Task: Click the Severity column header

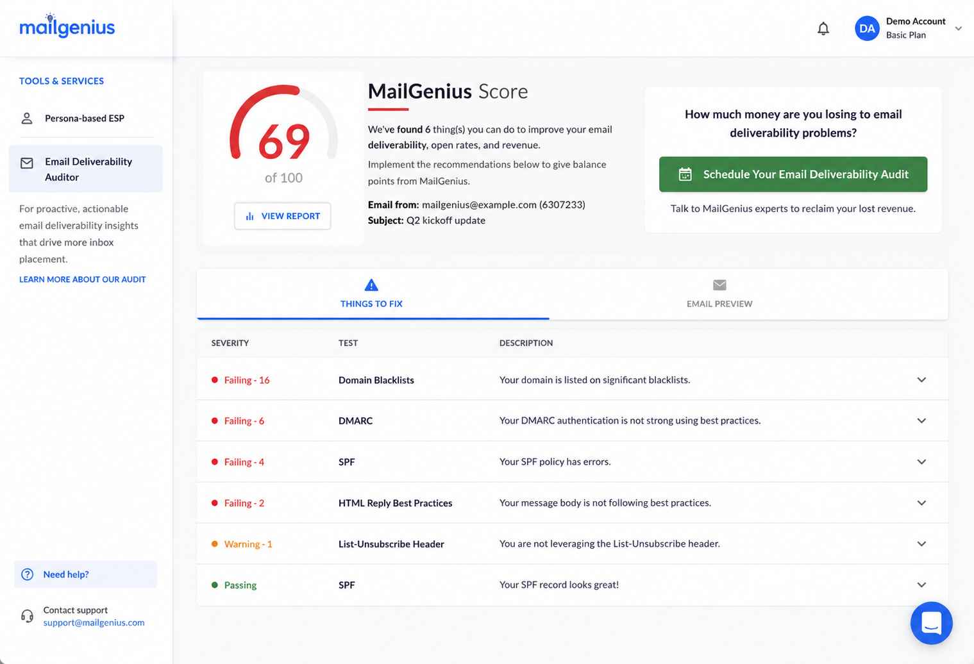Action: click(x=230, y=343)
